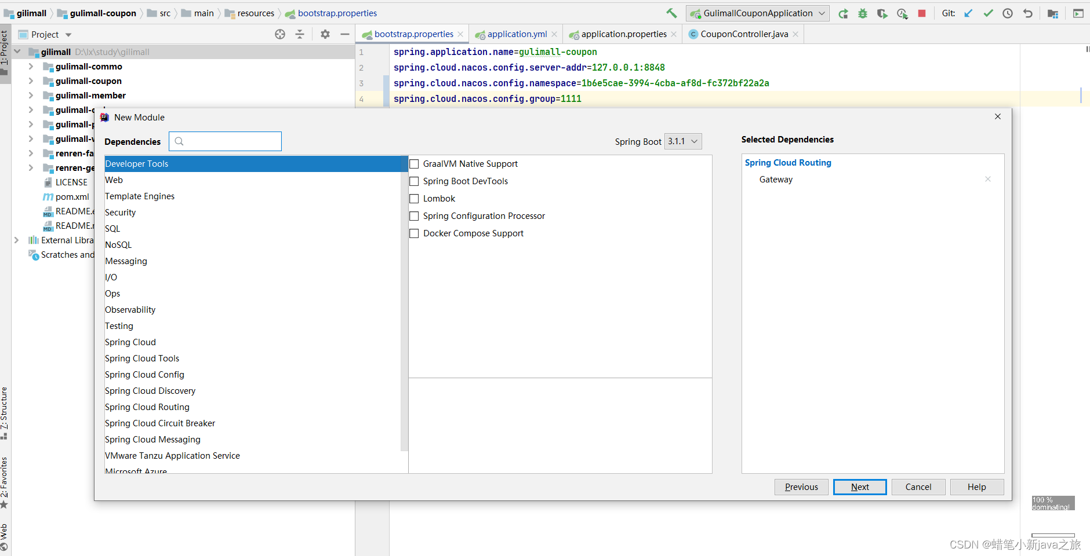Open the 1: Project side tool window
The image size is (1090, 556).
(5, 53)
